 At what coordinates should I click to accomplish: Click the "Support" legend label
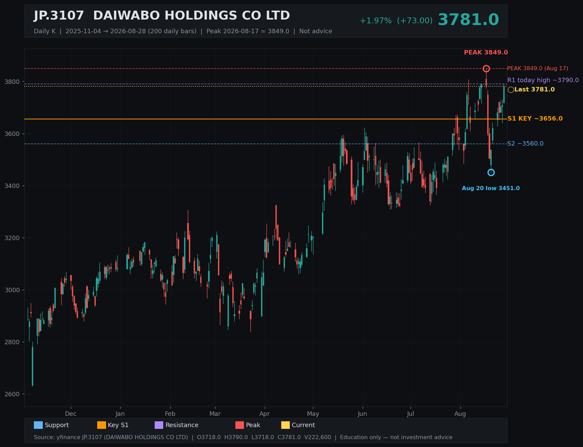(57, 425)
